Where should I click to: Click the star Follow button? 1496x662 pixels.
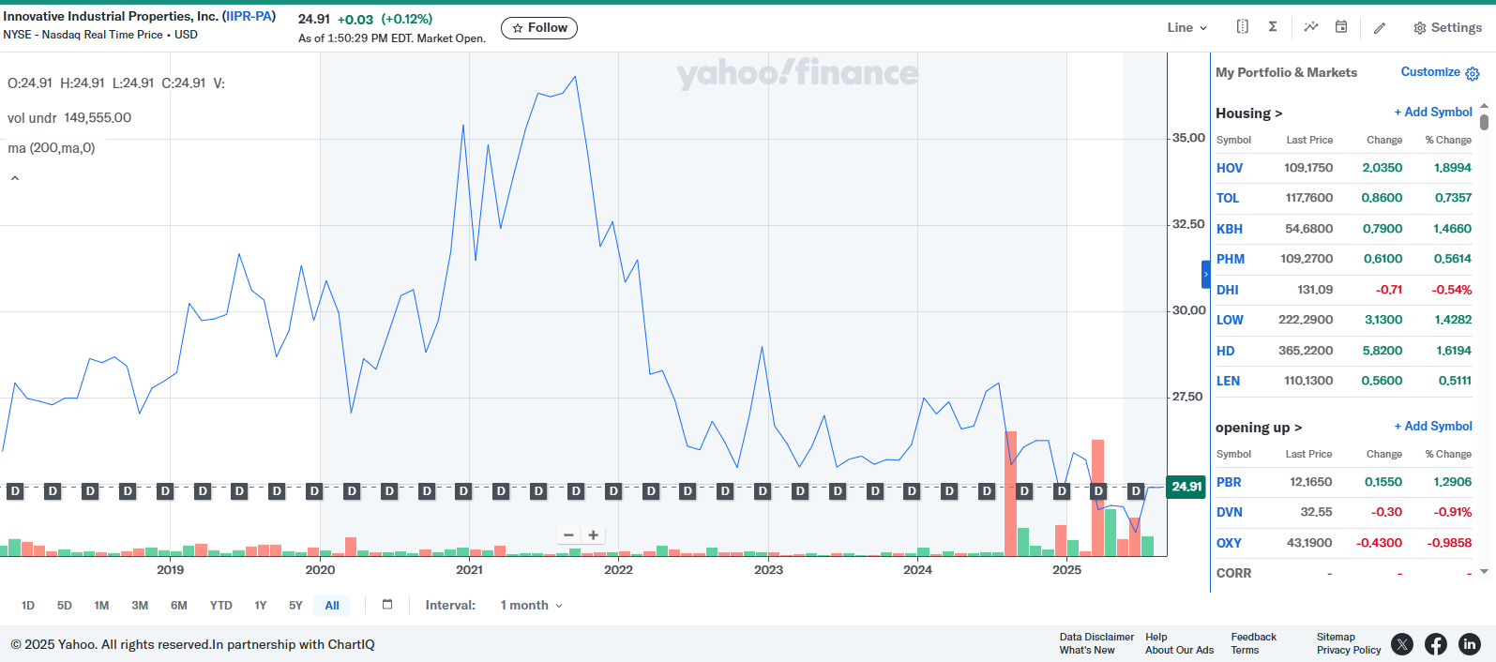(x=539, y=28)
